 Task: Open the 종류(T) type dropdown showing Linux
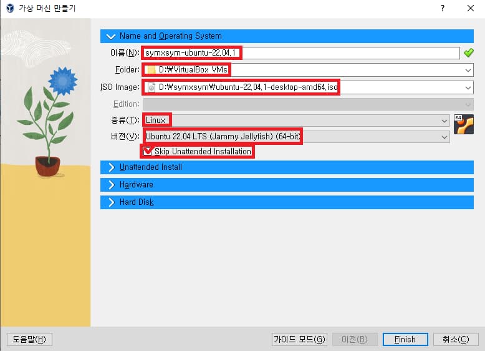[x=296, y=120]
